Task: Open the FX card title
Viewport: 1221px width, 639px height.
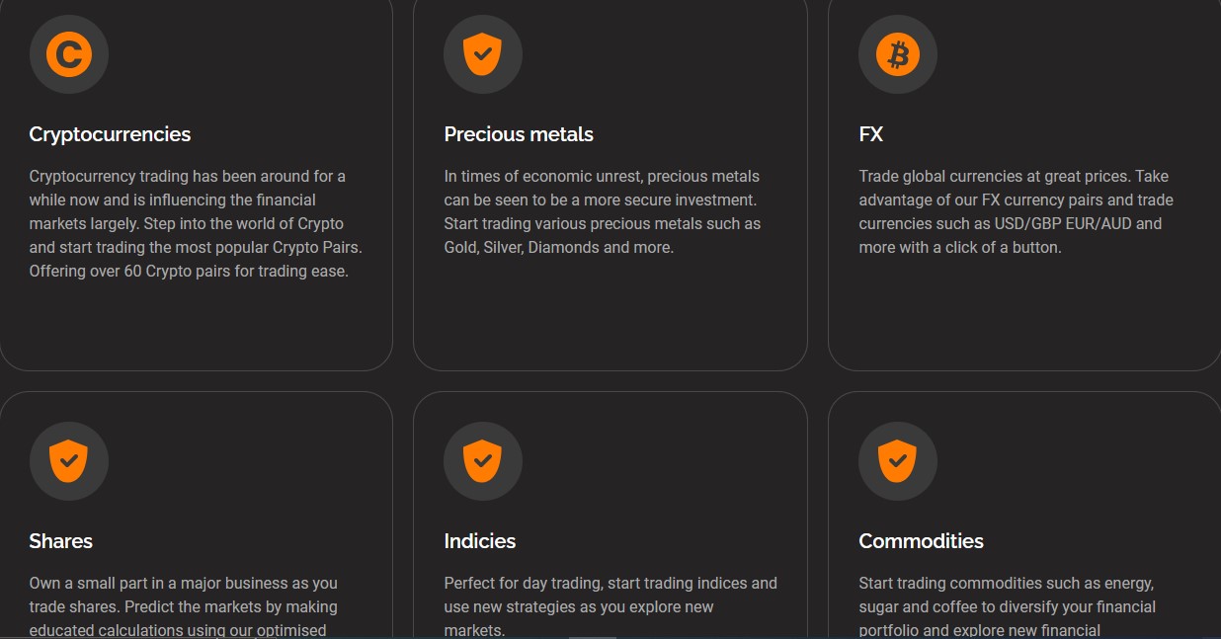Action: 870,134
